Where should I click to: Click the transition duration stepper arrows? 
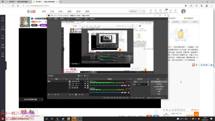[x=148, y=84]
